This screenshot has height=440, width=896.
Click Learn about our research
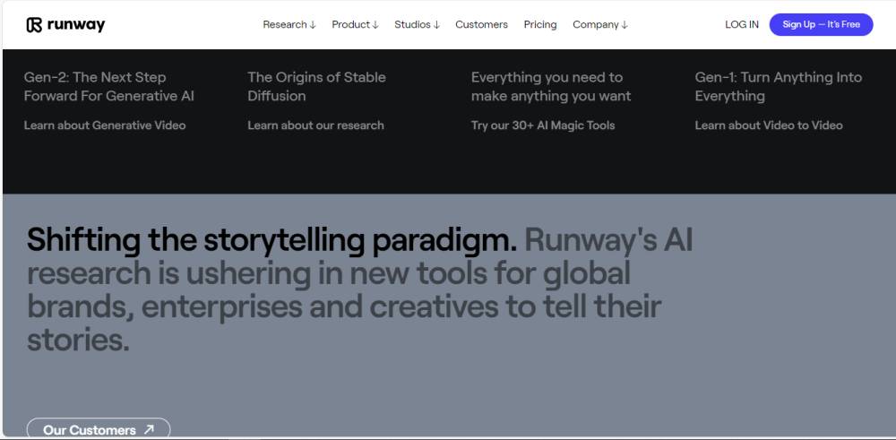coord(315,125)
